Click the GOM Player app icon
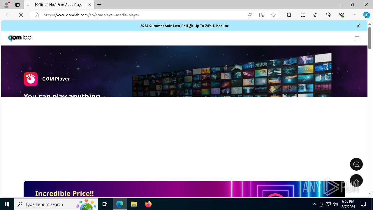This screenshot has width=373, height=210. pos(31,79)
